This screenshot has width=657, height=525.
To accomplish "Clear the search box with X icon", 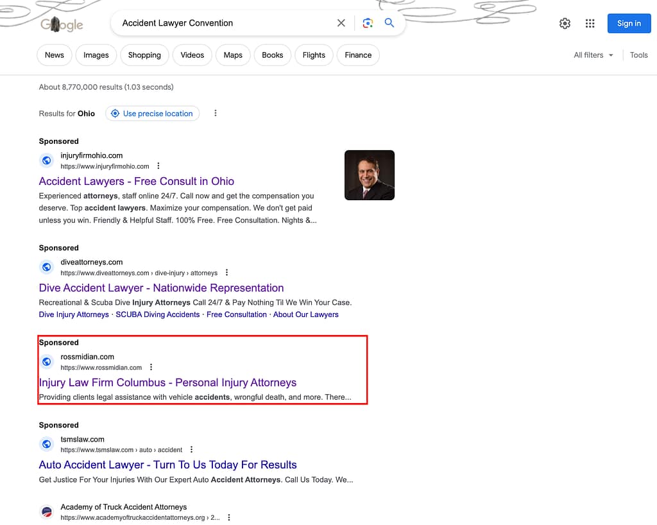I will [341, 23].
